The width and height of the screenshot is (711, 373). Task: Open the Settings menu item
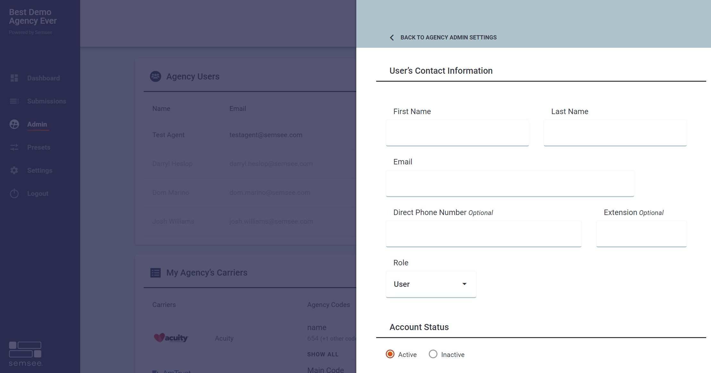[x=40, y=170]
